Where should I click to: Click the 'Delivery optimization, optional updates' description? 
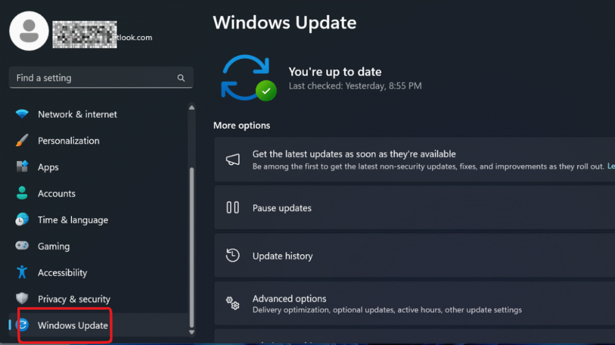[387, 310]
